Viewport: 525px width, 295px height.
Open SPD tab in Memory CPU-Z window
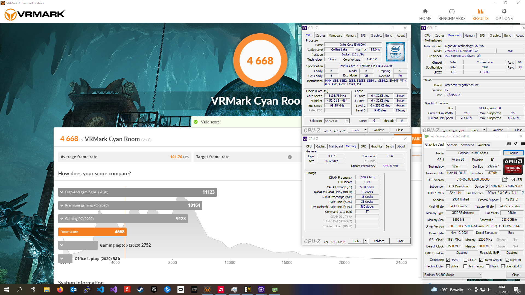(363, 146)
